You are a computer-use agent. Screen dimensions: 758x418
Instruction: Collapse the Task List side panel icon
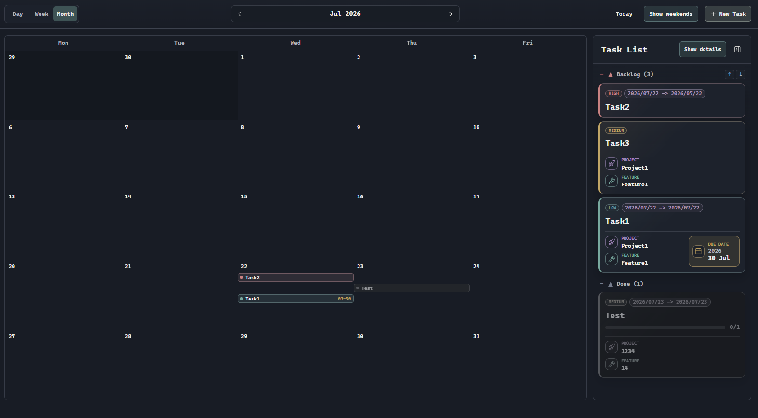coord(737,49)
